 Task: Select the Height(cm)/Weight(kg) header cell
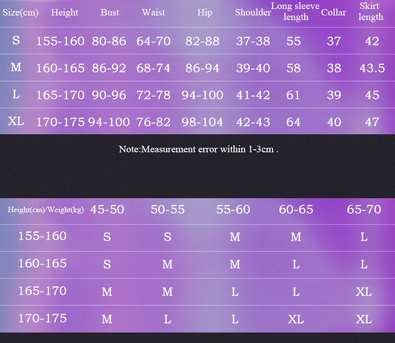click(45, 210)
